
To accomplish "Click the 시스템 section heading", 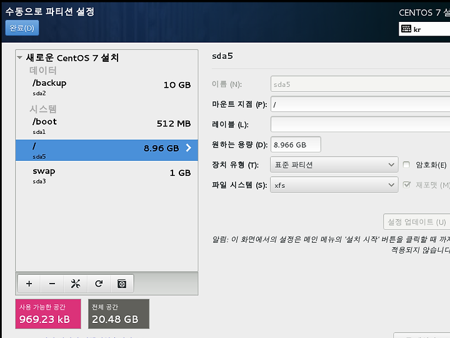I will [43, 109].
